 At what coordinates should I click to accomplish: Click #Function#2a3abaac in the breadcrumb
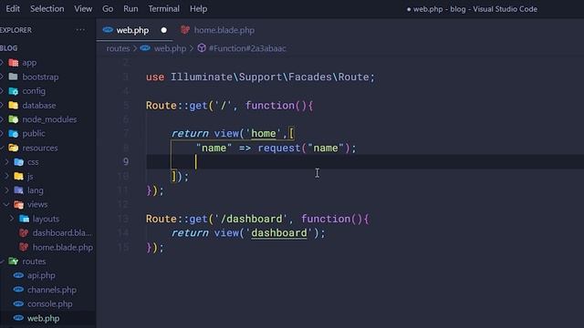point(247,48)
